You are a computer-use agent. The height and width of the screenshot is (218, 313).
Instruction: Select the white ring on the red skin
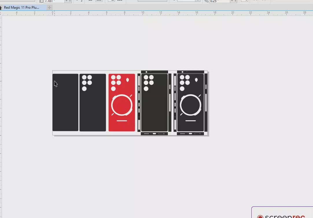(122, 95)
